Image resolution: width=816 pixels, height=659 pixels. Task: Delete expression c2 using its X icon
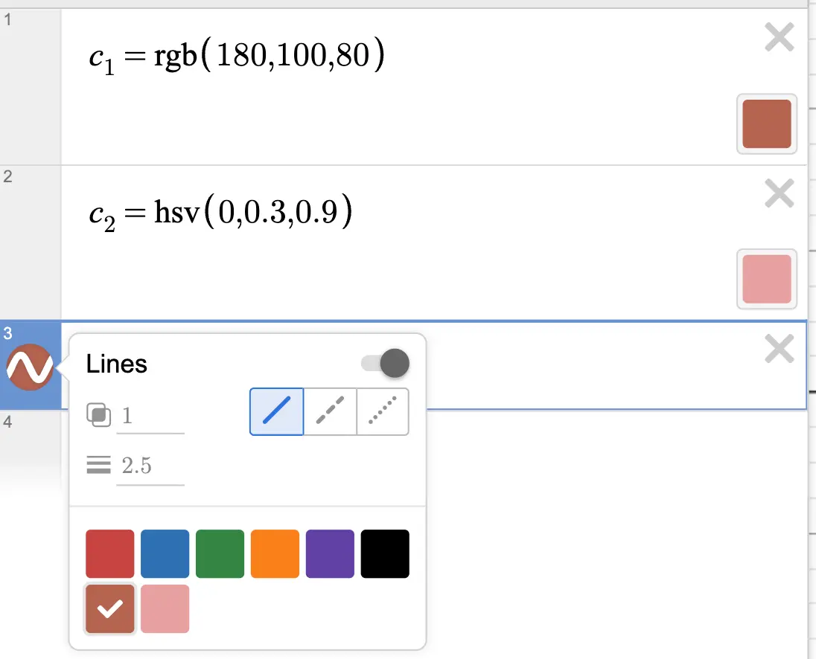[x=779, y=193]
